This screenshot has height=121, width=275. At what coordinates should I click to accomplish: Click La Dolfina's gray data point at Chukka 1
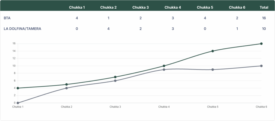point(18,103)
